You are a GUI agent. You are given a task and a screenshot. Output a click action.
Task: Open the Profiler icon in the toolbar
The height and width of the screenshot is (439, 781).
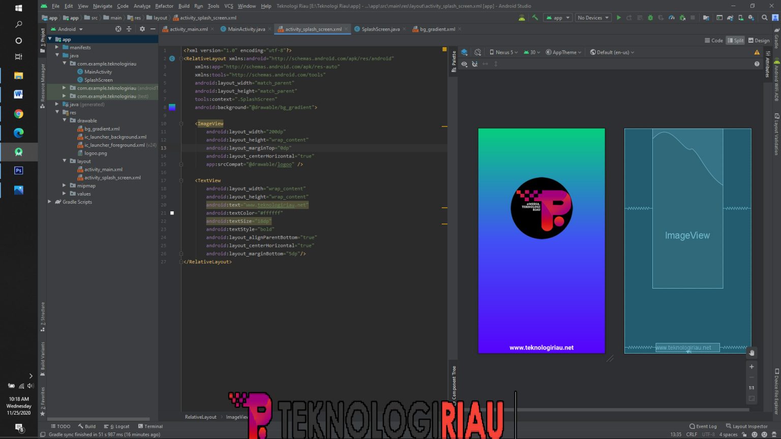pos(672,17)
